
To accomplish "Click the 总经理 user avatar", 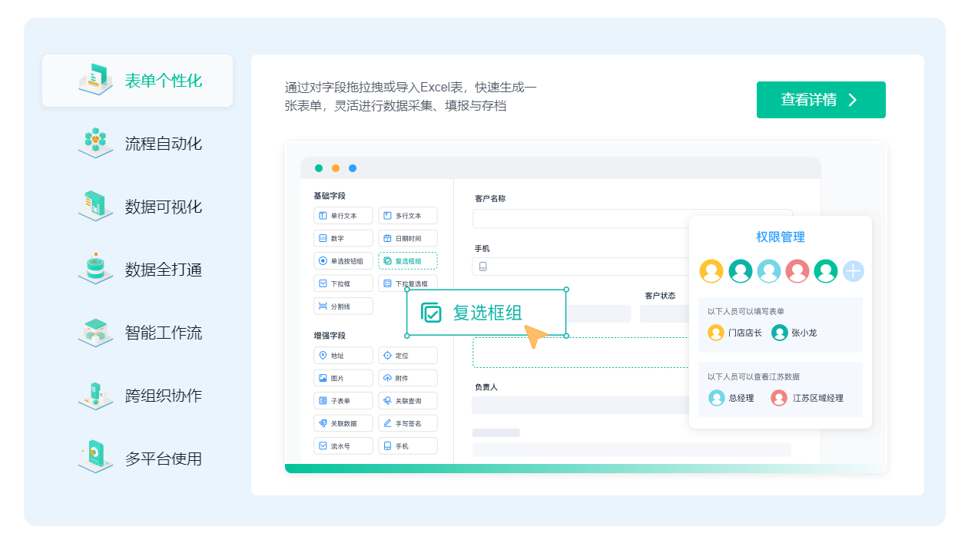I will 717,398.
